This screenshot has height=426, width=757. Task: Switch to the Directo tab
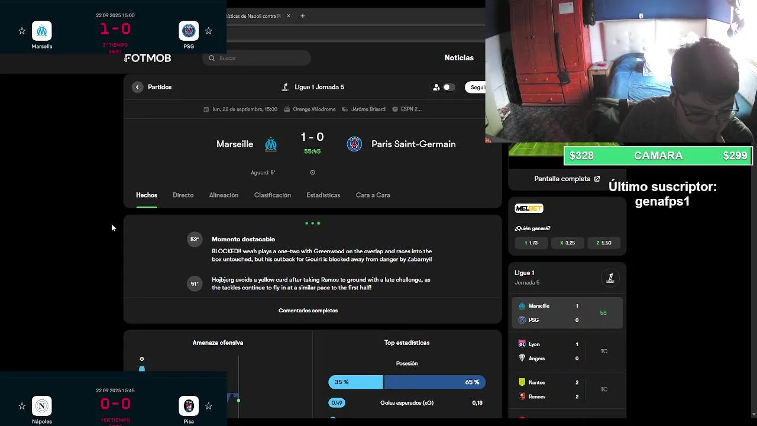[x=183, y=195]
